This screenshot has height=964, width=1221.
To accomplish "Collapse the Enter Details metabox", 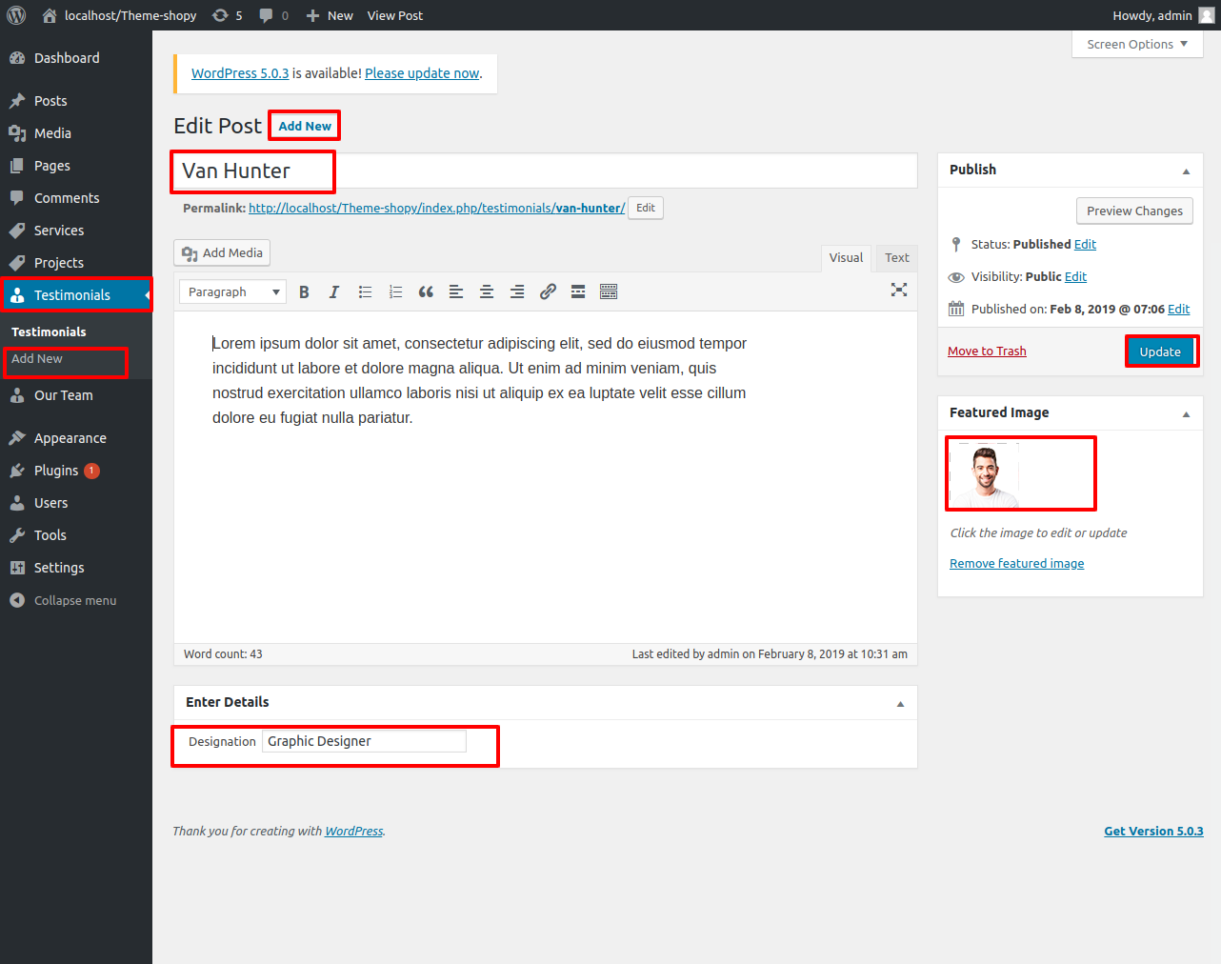I will [900, 703].
